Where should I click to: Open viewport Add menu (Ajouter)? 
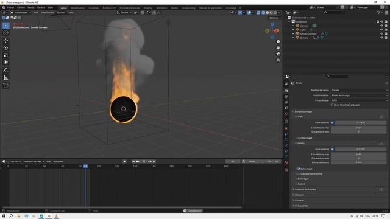tap(61, 12)
